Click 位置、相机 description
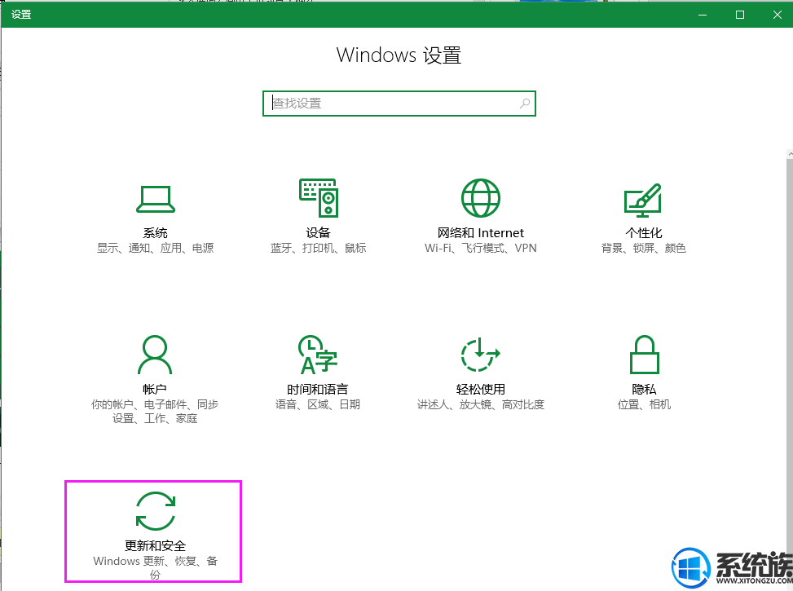793x591 pixels. pos(644,404)
